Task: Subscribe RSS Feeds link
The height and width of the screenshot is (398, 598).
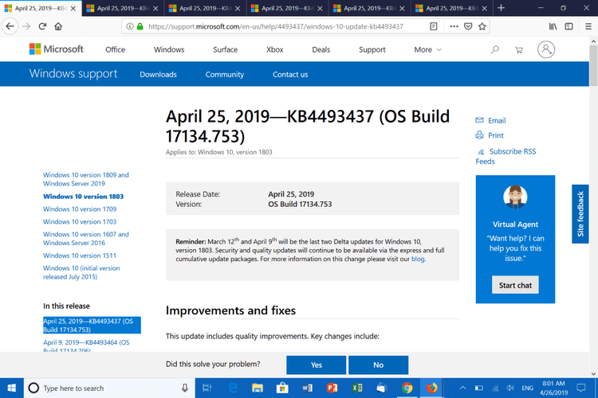Action: coord(506,156)
